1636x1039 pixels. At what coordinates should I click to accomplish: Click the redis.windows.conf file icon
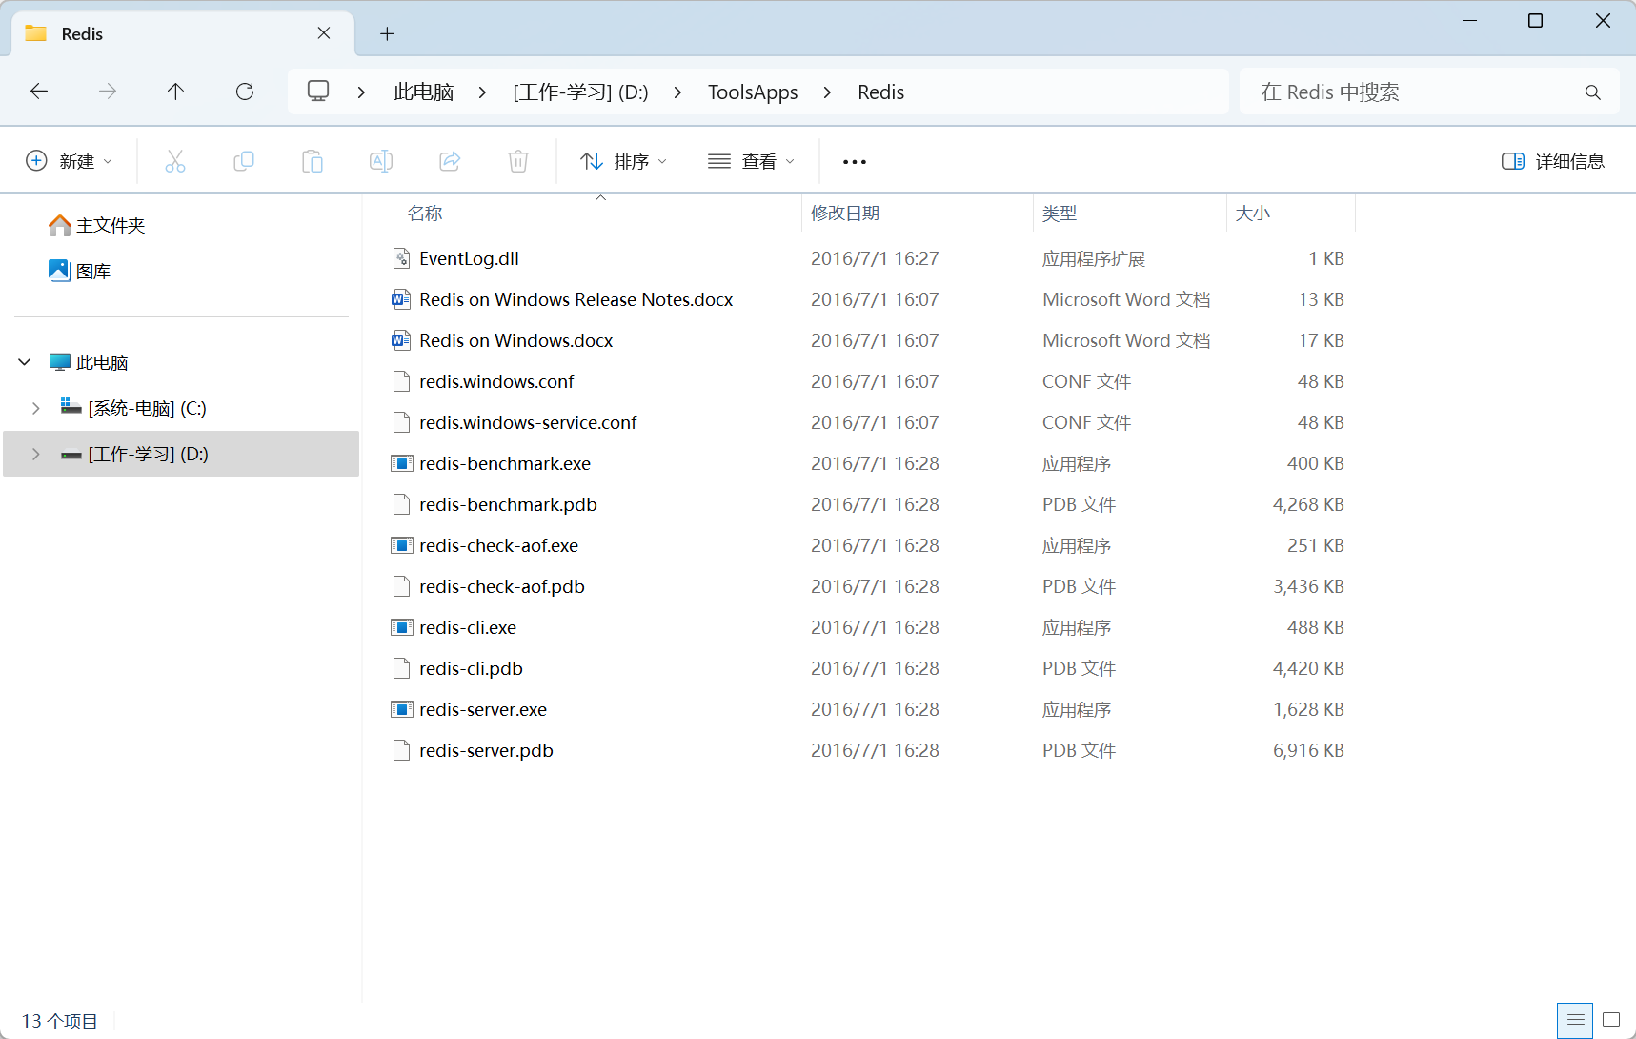(402, 381)
